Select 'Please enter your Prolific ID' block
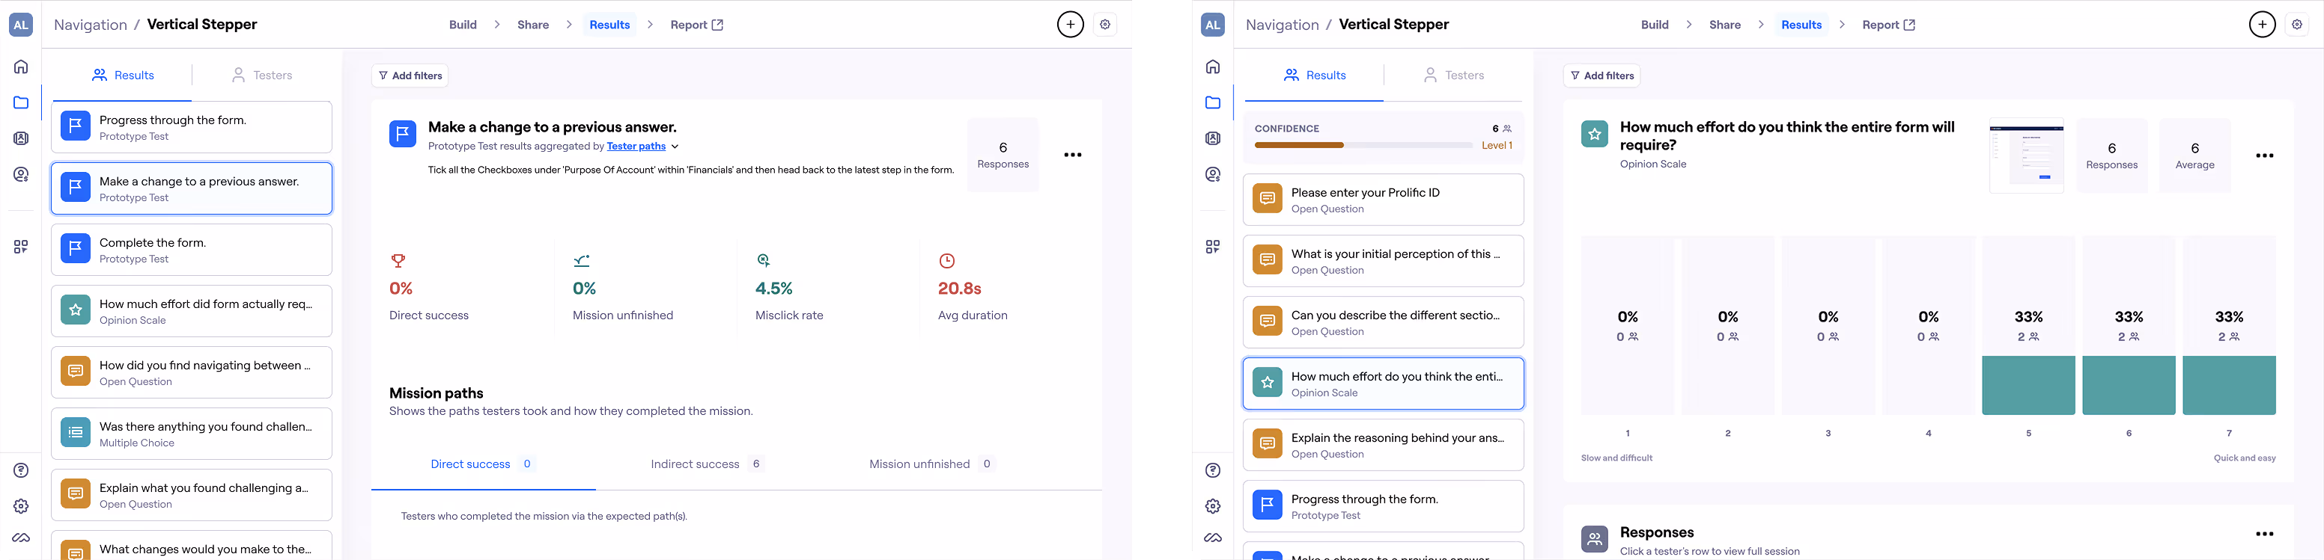2324x560 pixels. tap(1383, 200)
